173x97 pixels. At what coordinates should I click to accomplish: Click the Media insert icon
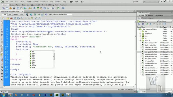click(x=30, y=8)
